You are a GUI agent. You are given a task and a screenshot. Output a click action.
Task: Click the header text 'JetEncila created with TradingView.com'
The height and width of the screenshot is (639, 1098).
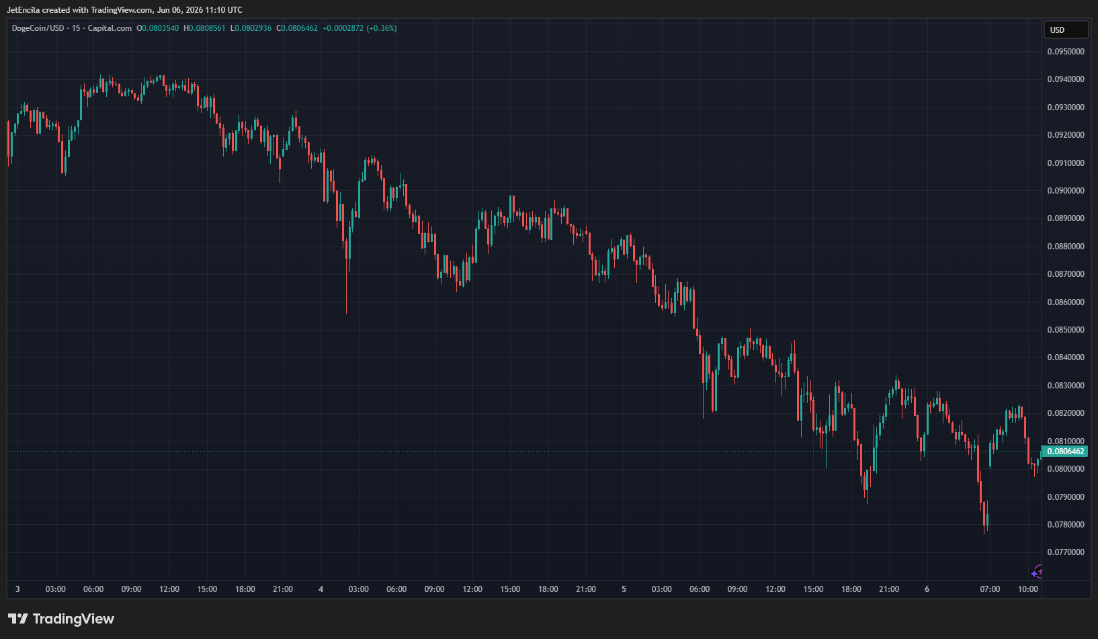[80, 10]
